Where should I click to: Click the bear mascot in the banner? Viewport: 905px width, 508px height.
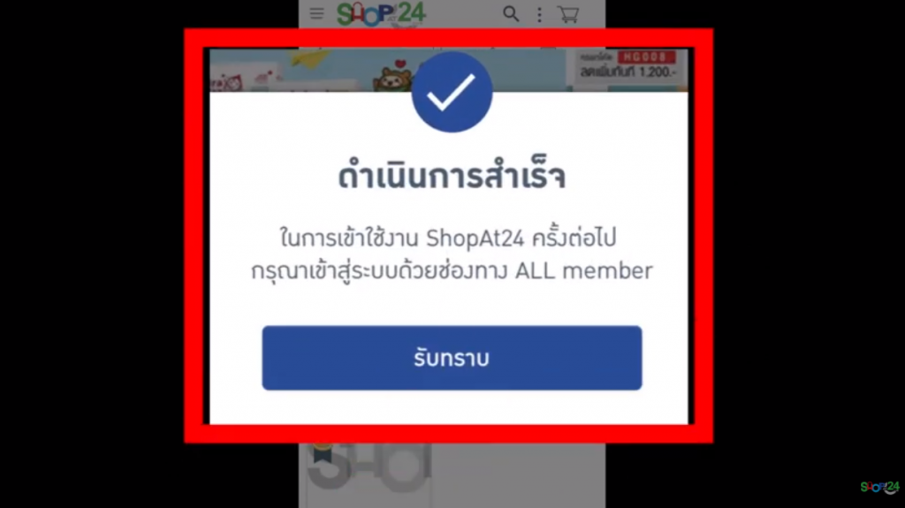click(392, 80)
